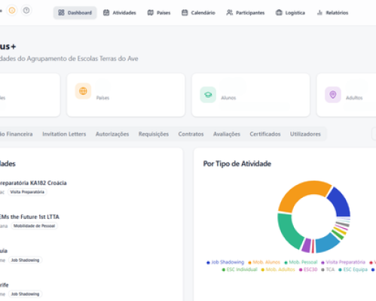Image resolution: width=376 pixels, height=301 pixels.
Task: Toggle Job Shadowing legend item in chart
Action: 225,262
